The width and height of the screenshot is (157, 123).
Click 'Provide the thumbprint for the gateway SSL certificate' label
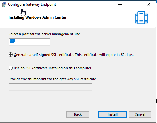click(x=52, y=79)
